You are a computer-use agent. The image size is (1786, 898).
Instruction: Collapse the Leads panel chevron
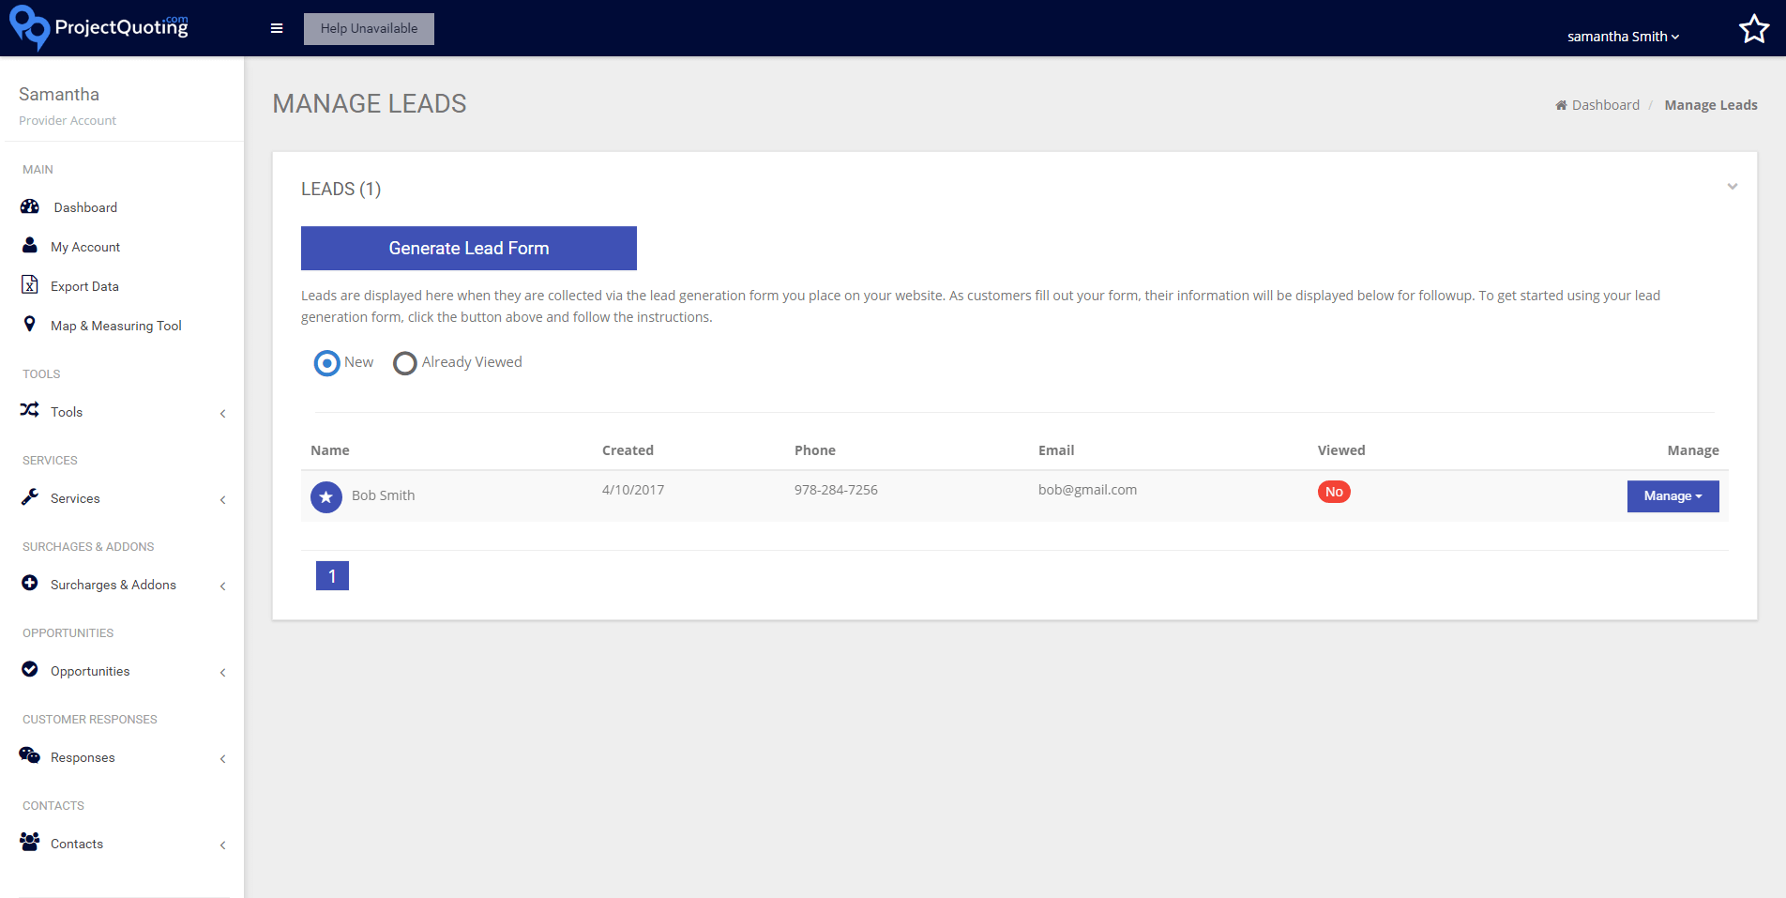(1733, 187)
